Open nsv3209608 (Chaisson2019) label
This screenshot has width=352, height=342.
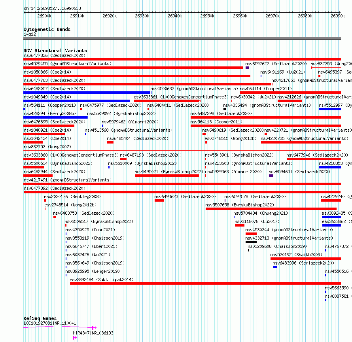(x=277, y=246)
